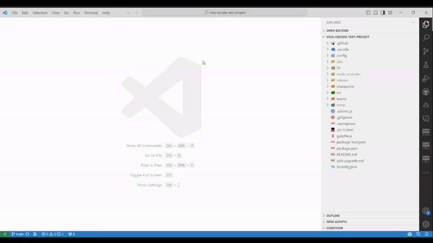
Task: Open the chat comments view icon
Action: click(x=426, y=119)
